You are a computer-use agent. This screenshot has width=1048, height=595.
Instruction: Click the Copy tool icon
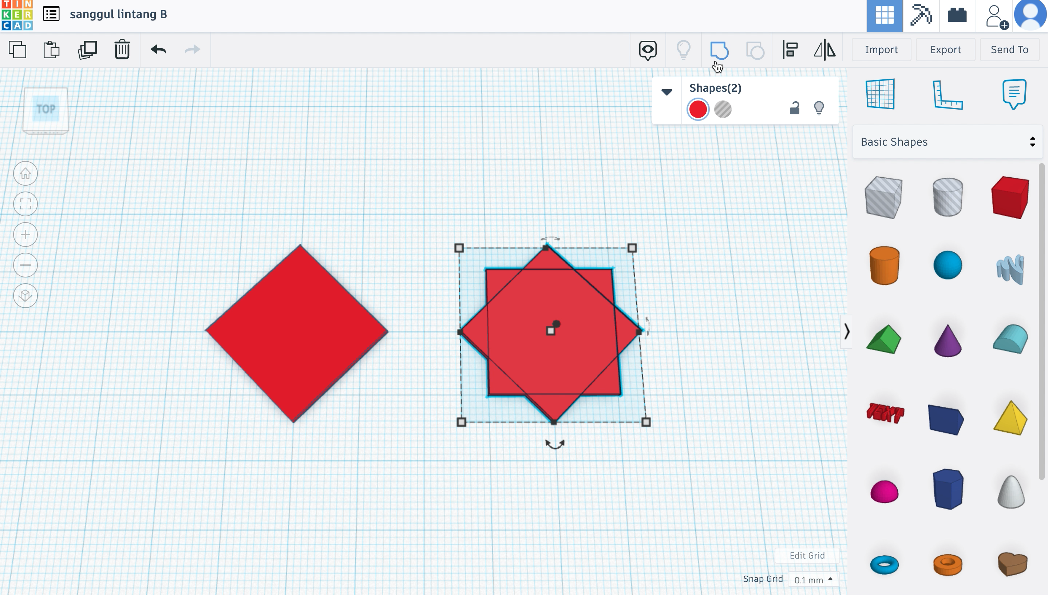[x=17, y=50]
